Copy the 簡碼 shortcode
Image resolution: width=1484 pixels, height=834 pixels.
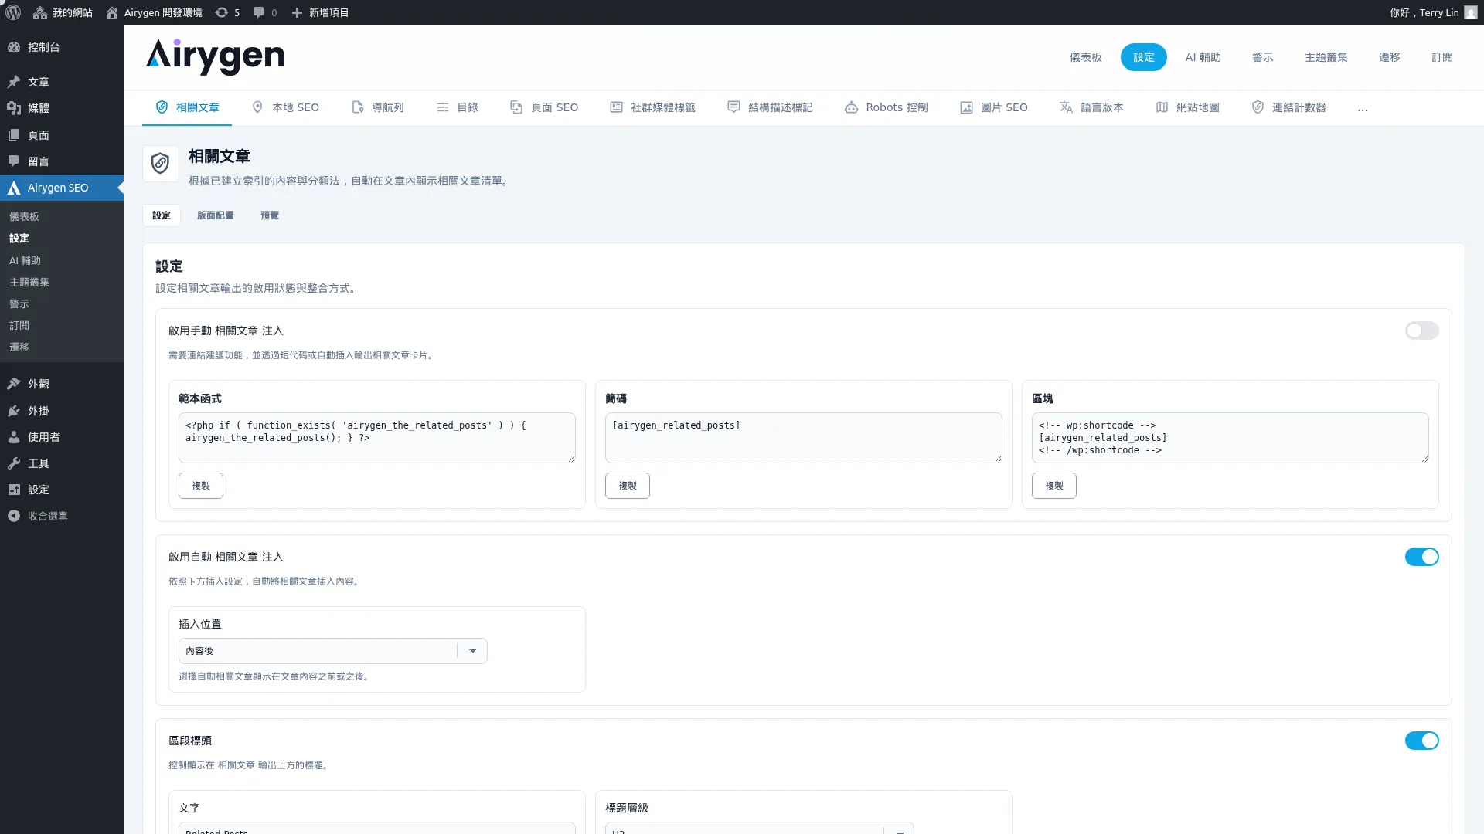pos(628,486)
